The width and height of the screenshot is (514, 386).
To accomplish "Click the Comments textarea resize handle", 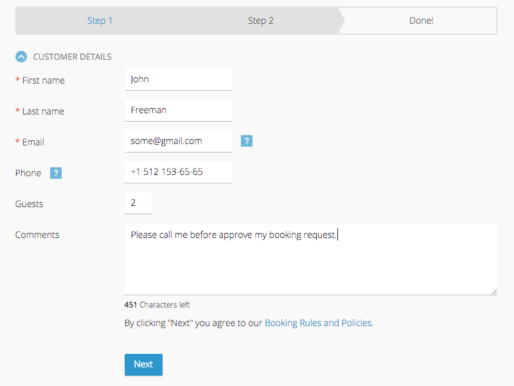I will [494, 292].
